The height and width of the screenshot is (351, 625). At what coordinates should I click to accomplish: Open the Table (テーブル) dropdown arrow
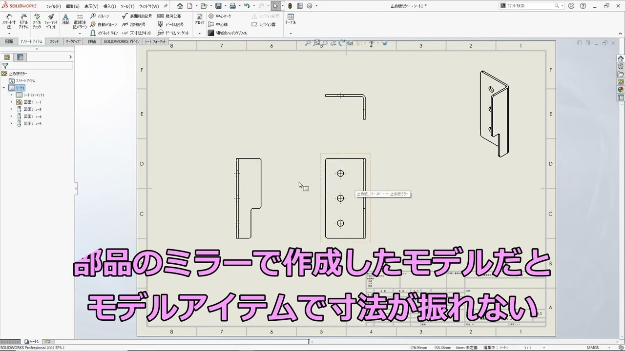(291, 33)
